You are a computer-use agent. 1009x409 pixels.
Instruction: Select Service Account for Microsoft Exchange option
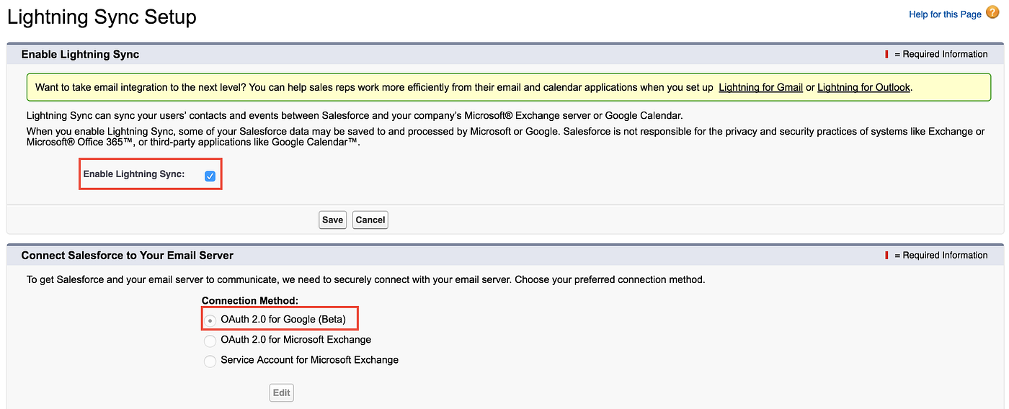pyautogui.click(x=210, y=361)
